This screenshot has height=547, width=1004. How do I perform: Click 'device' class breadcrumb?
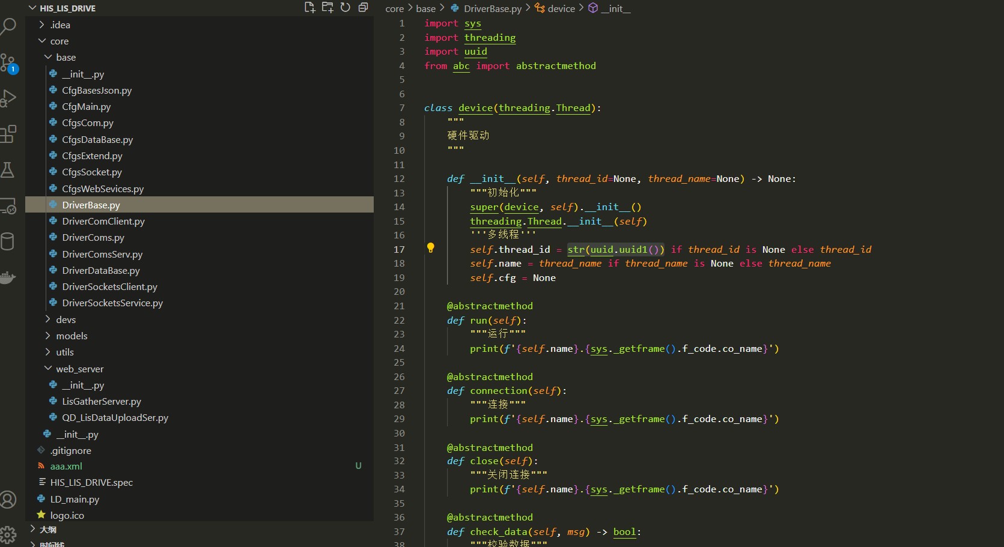pos(561,8)
